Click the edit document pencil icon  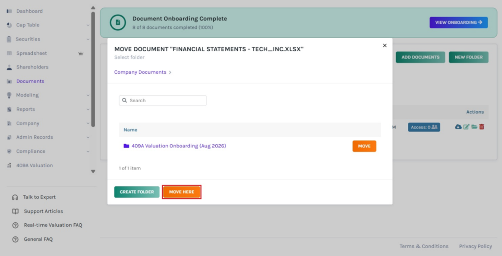[467, 127]
